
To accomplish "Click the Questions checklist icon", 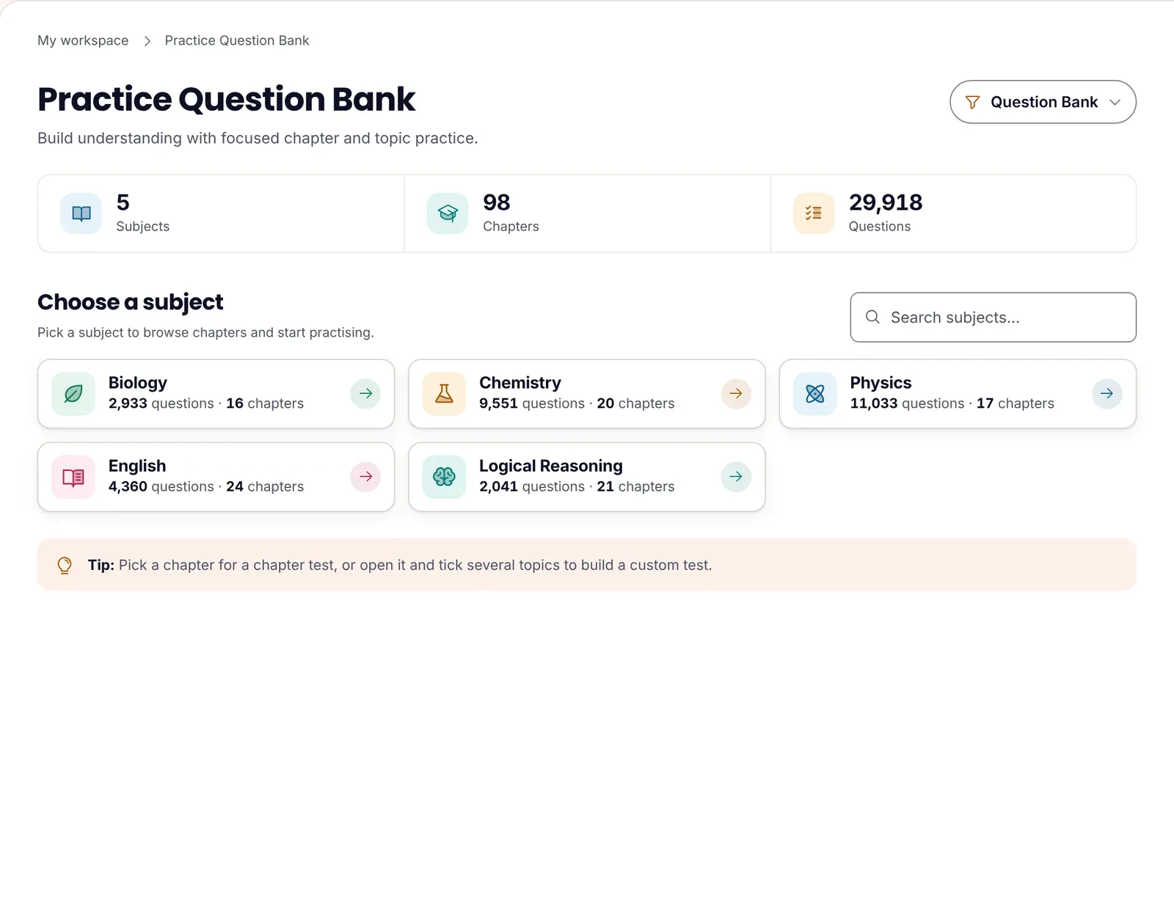I will [x=814, y=213].
